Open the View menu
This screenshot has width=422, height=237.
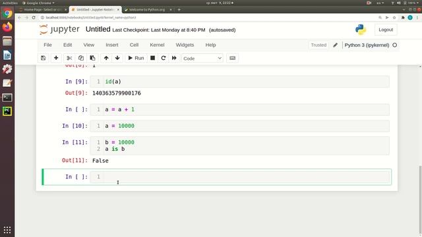[89, 45]
